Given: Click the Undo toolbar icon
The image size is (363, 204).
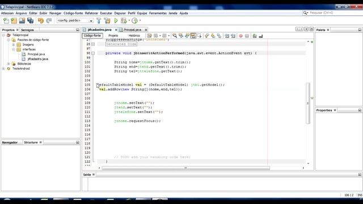Looking at the screenshot, I should [x=41, y=20].
